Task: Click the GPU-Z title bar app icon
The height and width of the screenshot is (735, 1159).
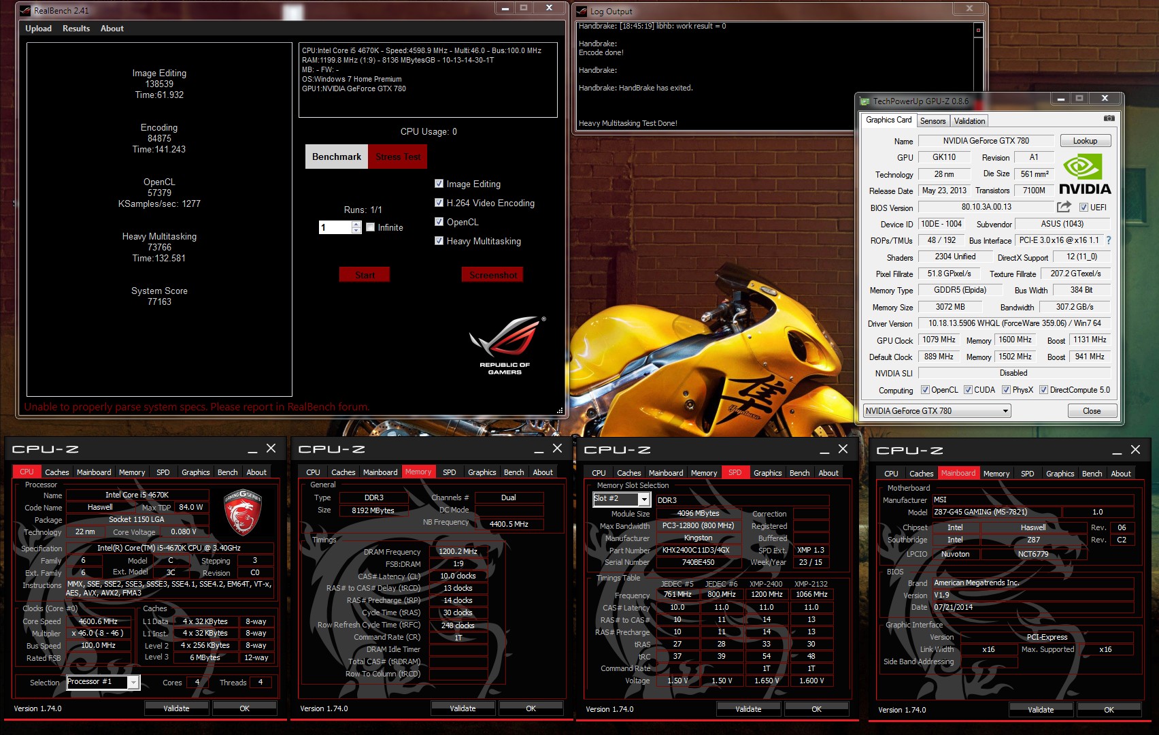Action: (865, 101)
